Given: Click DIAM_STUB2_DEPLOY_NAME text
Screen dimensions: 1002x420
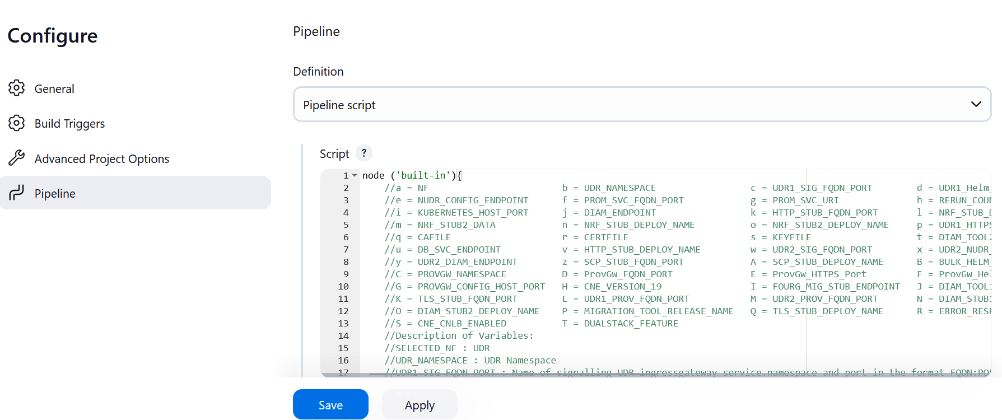Looking at the screenshot, I should (478, 311).
